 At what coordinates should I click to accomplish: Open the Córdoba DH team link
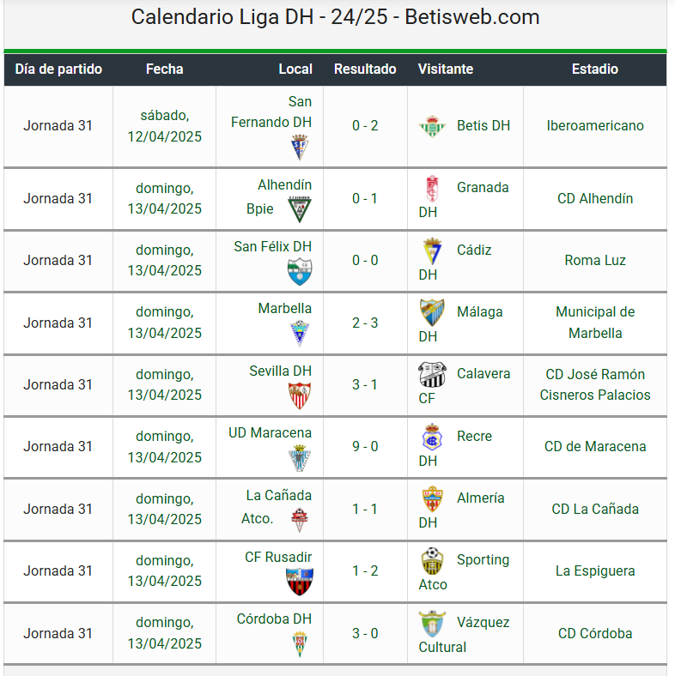274,619
